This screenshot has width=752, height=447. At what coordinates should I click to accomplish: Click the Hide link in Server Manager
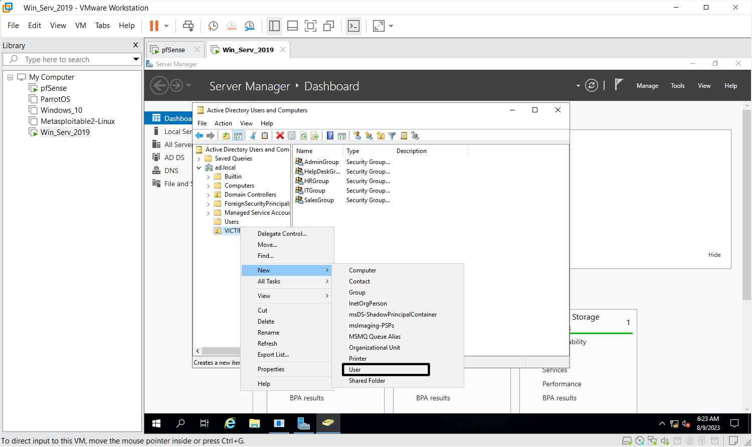point(714,255)
